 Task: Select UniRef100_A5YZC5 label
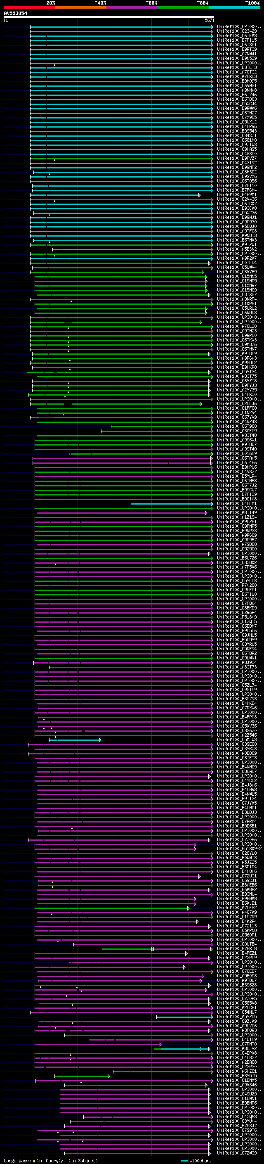point(236,1017)
